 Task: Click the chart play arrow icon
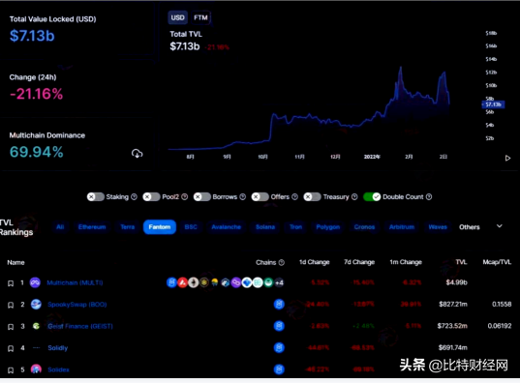coord(507,158)
